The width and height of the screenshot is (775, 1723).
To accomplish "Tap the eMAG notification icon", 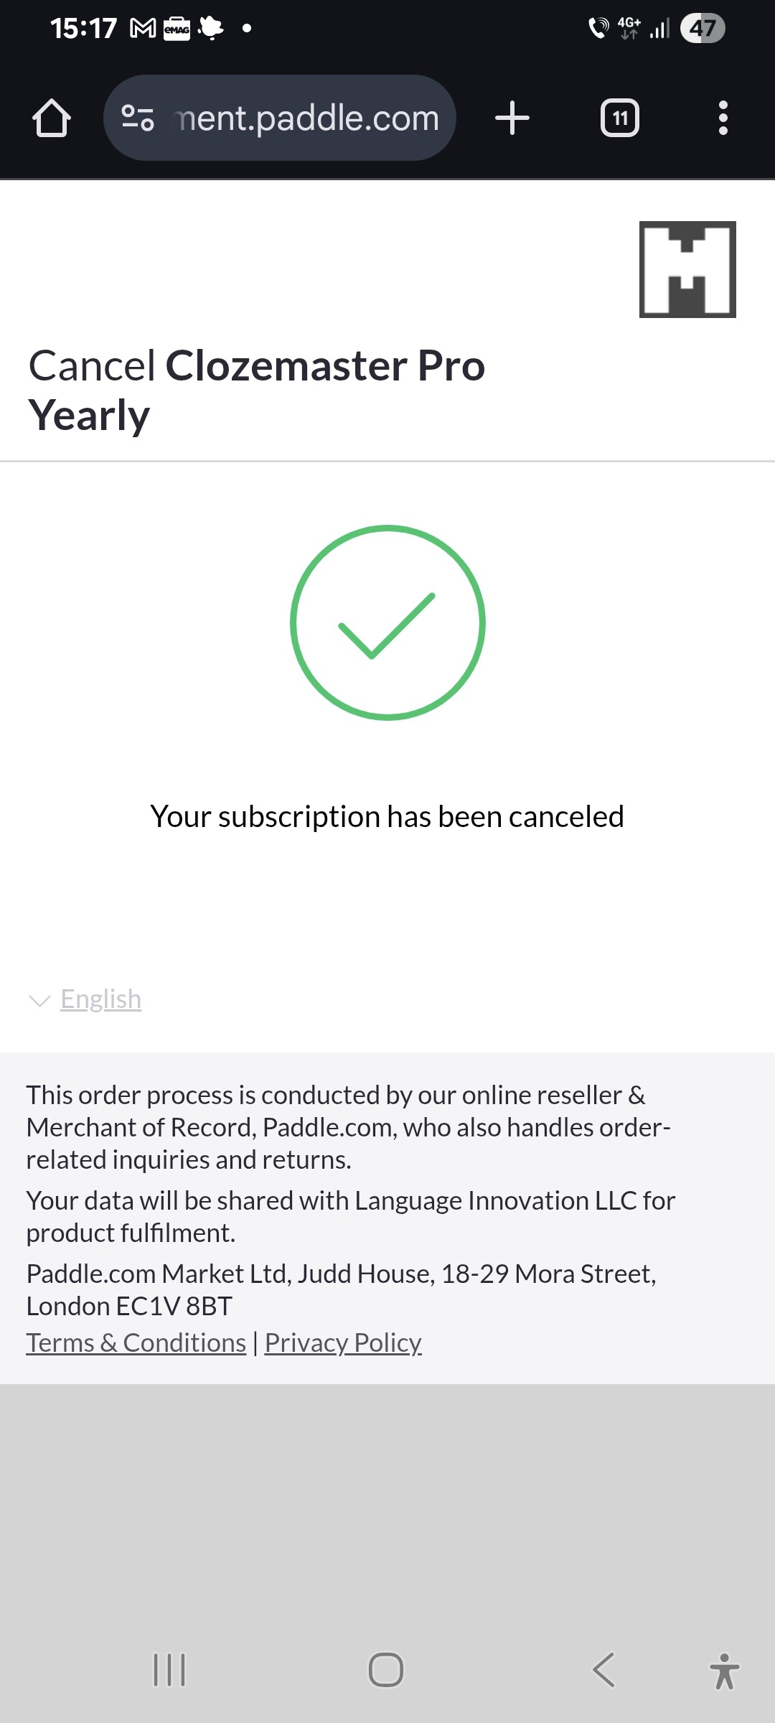I will [x=177, y=29].
